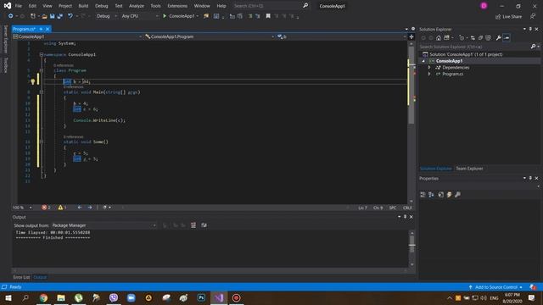Auto-hide pin for Properties panel

tap(530, 178)
